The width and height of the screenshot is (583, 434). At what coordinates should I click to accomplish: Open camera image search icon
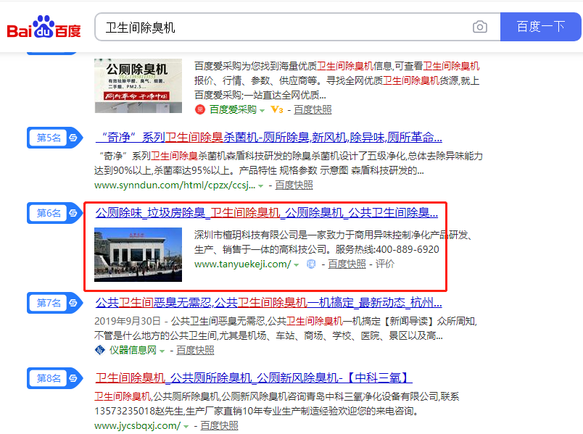[x=479, y=27]
